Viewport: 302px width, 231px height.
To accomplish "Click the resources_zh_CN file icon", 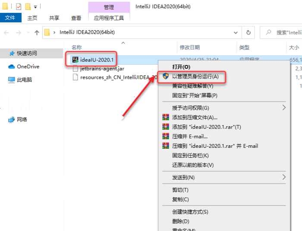I will (75, 77).
